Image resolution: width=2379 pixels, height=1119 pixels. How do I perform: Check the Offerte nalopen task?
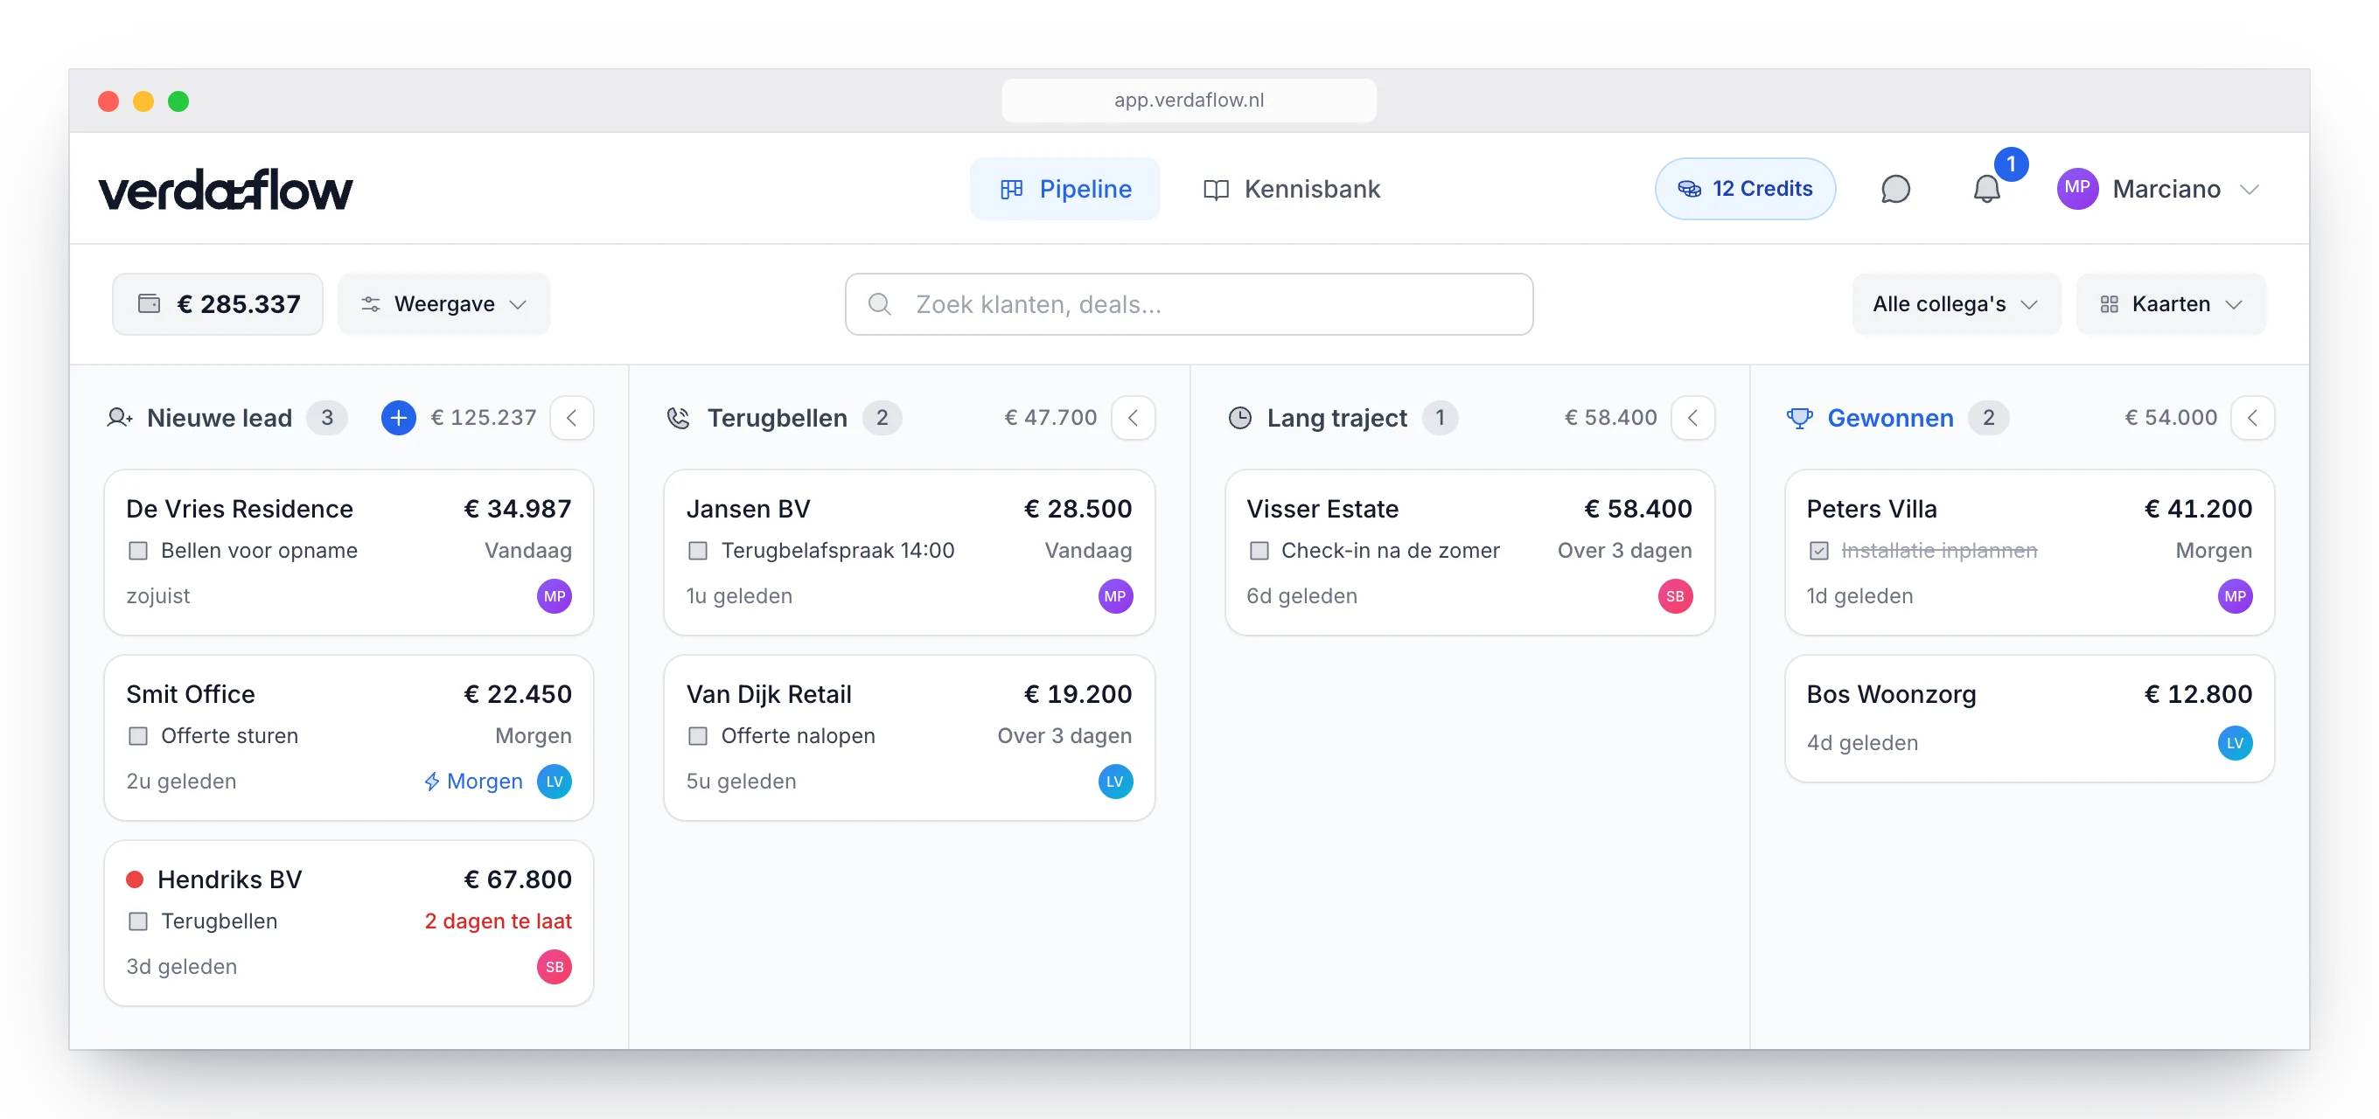[x=698, y=737]
